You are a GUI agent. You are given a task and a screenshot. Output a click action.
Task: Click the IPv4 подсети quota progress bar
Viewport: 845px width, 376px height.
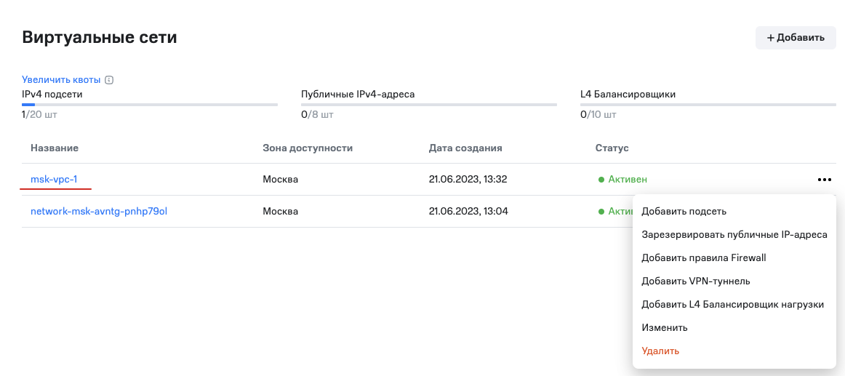(150, 105)
